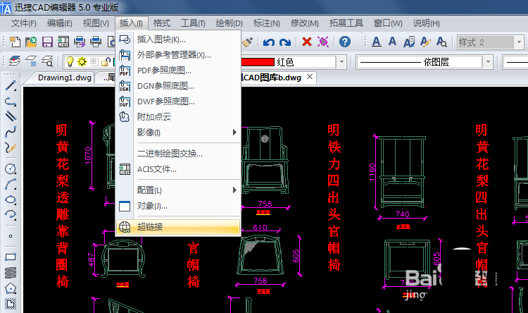This screenshot has width=528, height=313.
Task: Choose 外部参考管理器 menu entry
Action: [178, 55]
